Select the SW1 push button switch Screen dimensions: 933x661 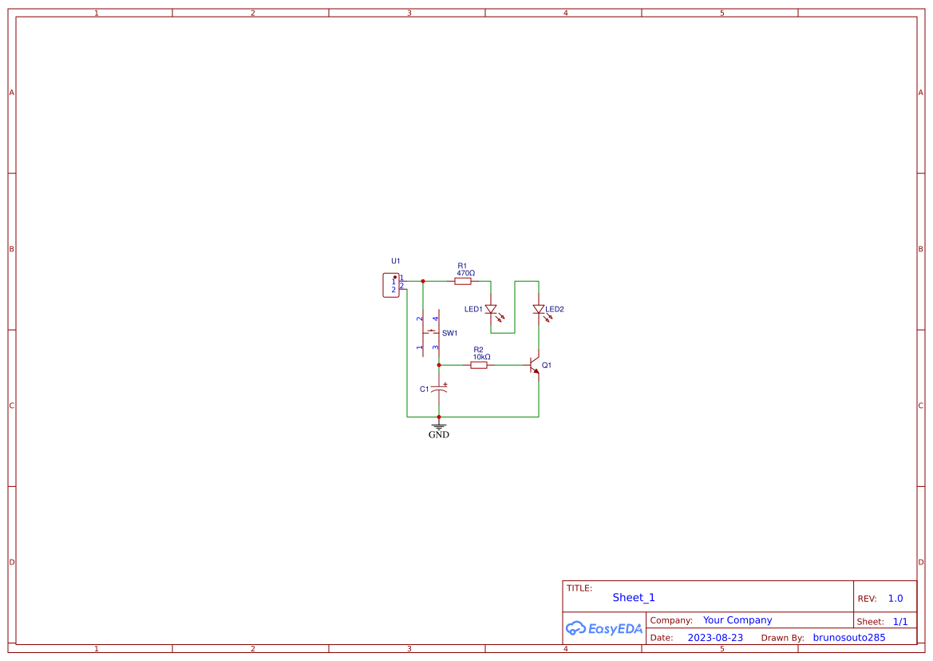(431, 333)
